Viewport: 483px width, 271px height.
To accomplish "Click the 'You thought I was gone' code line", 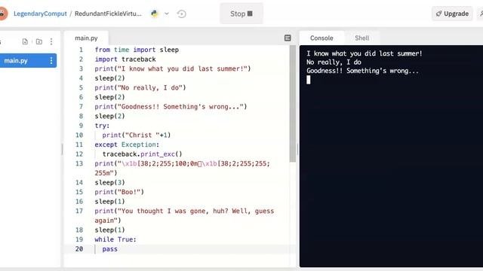I will coord(184,216).
